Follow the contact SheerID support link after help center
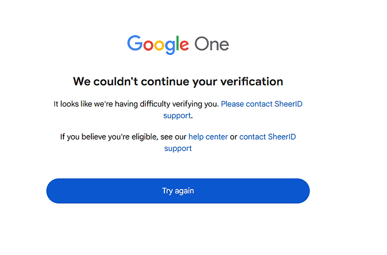Image resolution: width=387 pixels, height=255 pixels. (x=268, y=137)
